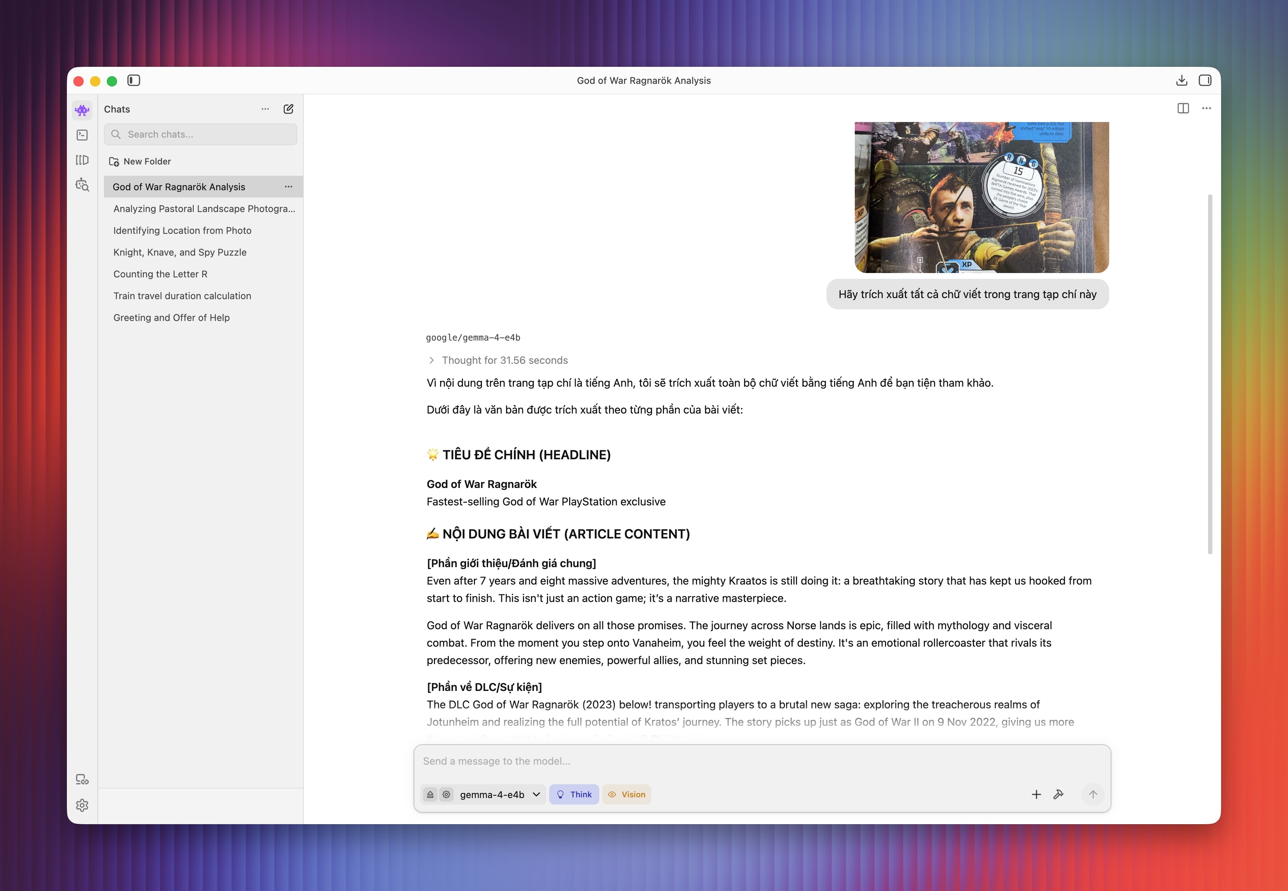1288x891 pixels.
Task: Open the new chat compose icon
Action: tap(288, 109)
